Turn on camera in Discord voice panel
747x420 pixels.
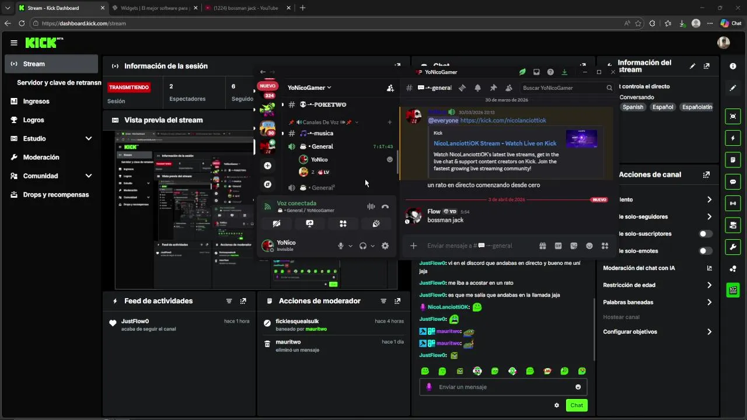pyautogui.click(x=277, y=223)
